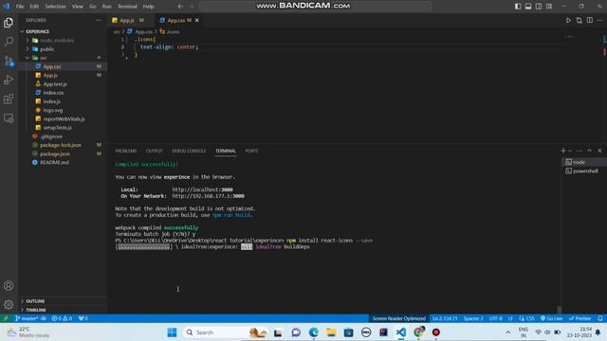607x341 pixels.
Task: Open Explorer Views and More Actions ellipsis
Action: (99, 20)
